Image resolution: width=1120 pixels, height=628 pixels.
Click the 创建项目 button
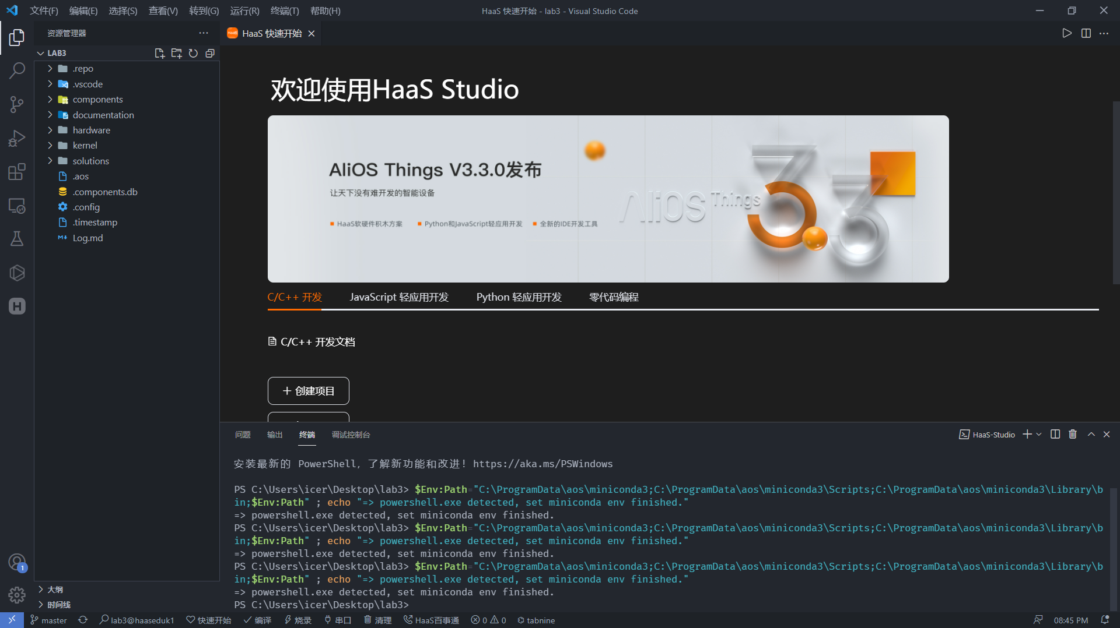308,390
